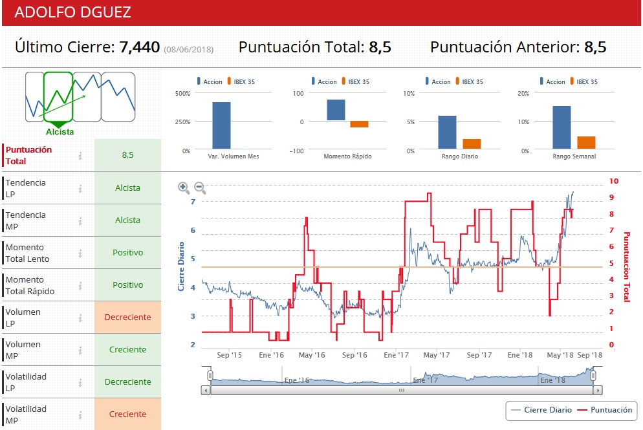Click the orange IBEX 35 bar in Momento Rápido
The image size is (643, 430).
coord(359,124)
